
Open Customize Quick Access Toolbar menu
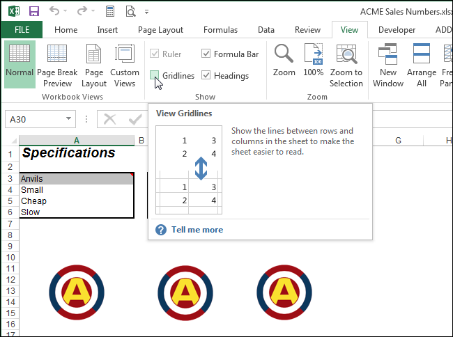point(147,12)
